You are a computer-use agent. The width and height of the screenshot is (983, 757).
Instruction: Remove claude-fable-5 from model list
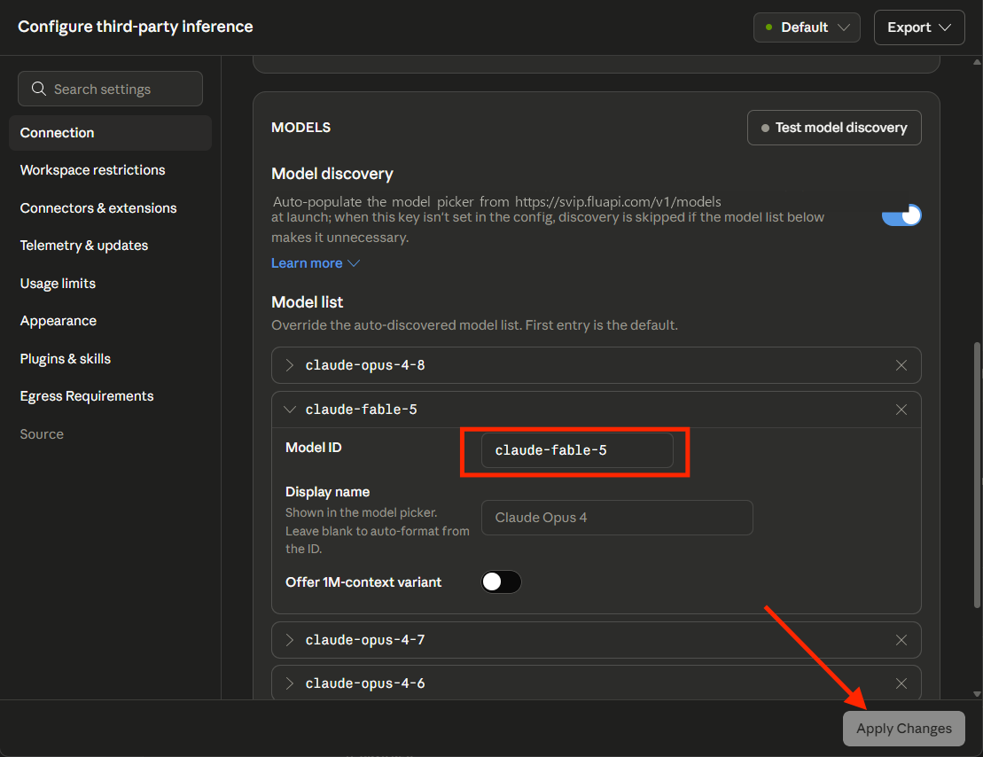901,410
